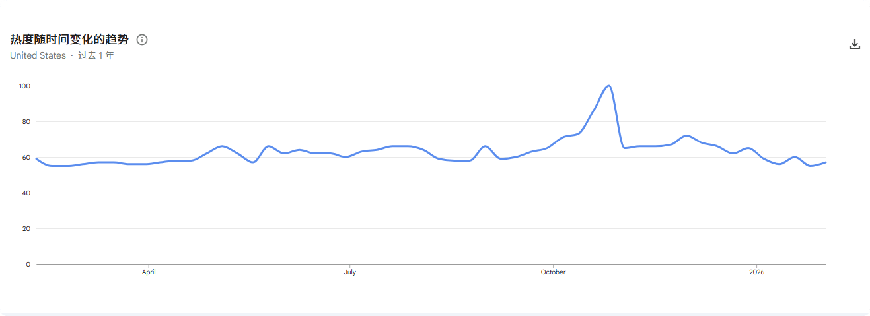
Task: Click the leftmost starting point of the trend line
Action: click(36, 158)
